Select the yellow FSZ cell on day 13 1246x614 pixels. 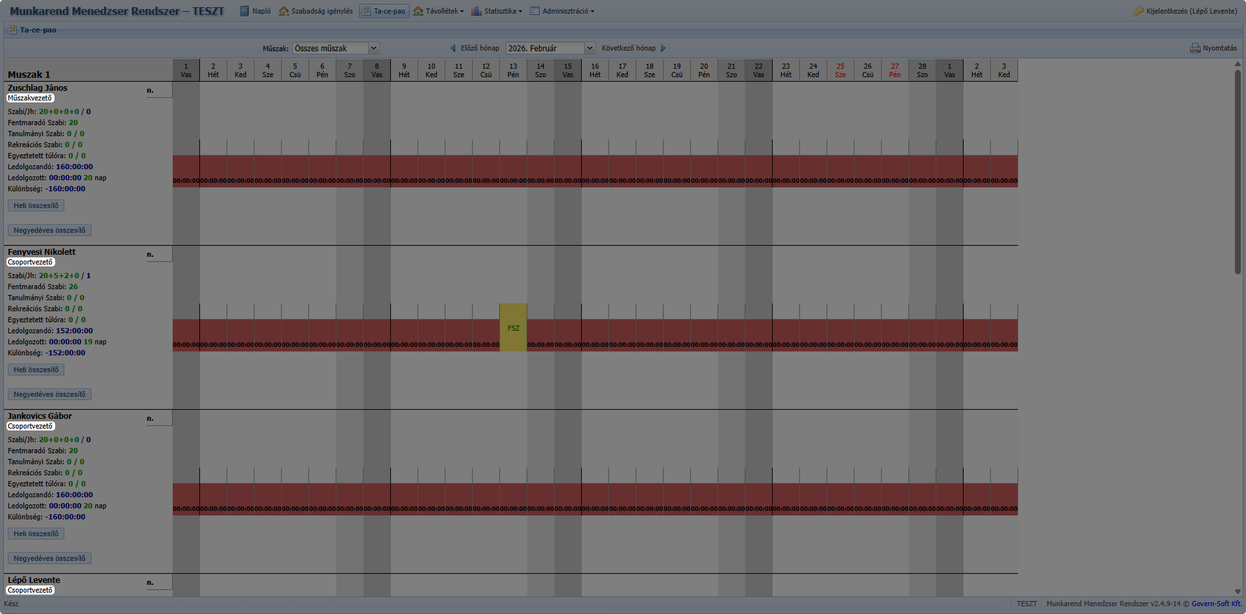(513, 328)
